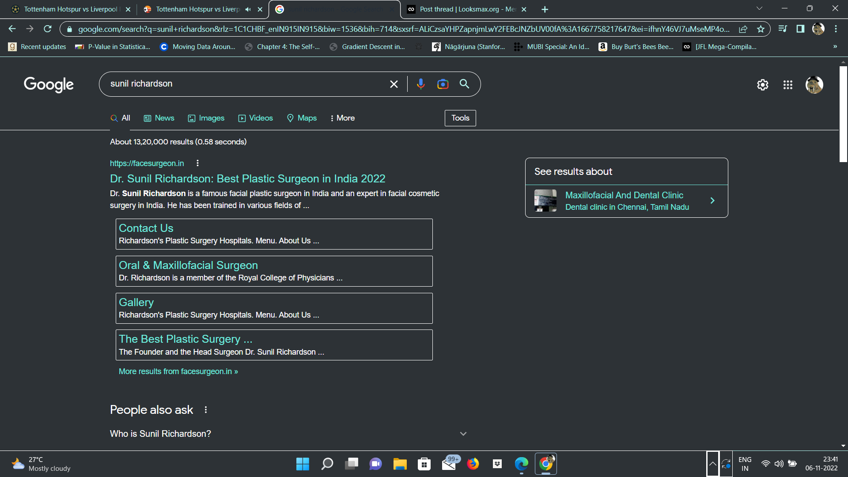This screenshot has width=848, height=477.
Task: Mute the audio-playing Tottenham tab
Action: (x=248, y=9)
